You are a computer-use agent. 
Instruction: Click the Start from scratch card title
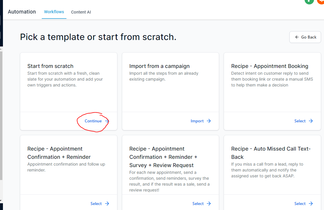(x=50, y=66)
